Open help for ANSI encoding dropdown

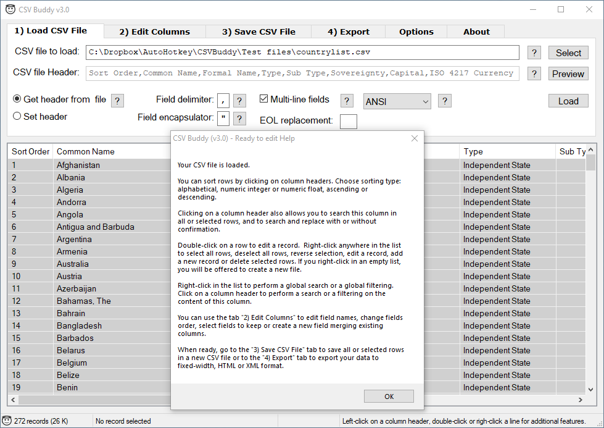point(445,101)
